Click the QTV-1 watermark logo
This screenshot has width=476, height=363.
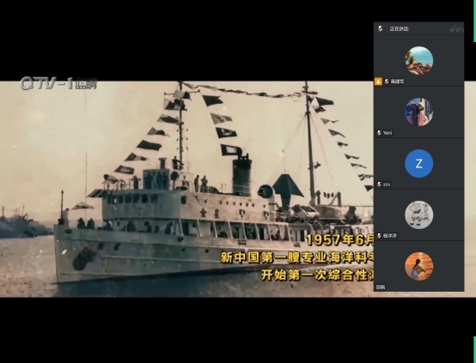[58, 83]
